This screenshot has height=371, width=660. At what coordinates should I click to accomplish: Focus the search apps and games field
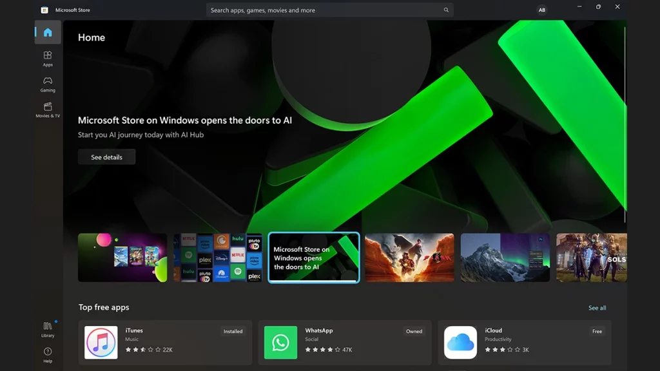[x=329, y=10]
